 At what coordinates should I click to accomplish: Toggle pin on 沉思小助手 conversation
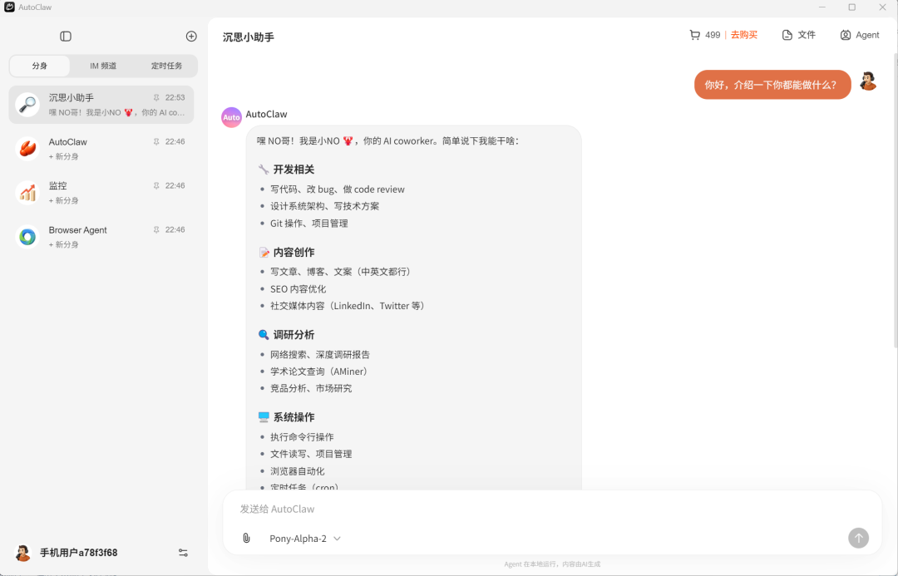tap(156, 98)
